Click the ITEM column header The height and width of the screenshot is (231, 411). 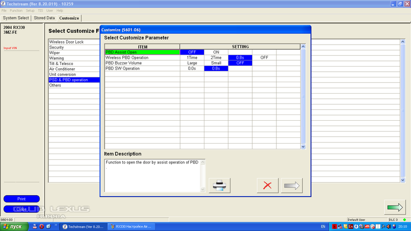coord(143,47)
